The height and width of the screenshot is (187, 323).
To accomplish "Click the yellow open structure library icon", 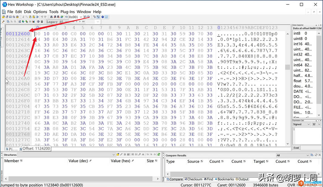I will 118,154.
